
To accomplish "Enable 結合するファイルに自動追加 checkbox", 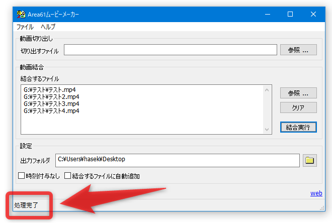I will point(67,176).
